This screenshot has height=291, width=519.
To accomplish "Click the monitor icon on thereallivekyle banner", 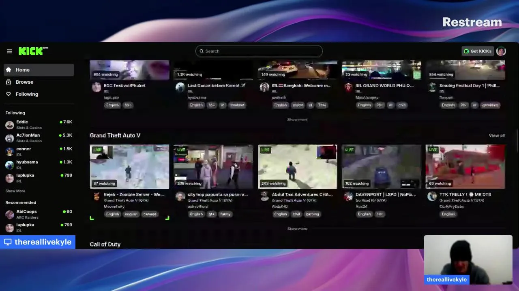I will click(7, 242).
